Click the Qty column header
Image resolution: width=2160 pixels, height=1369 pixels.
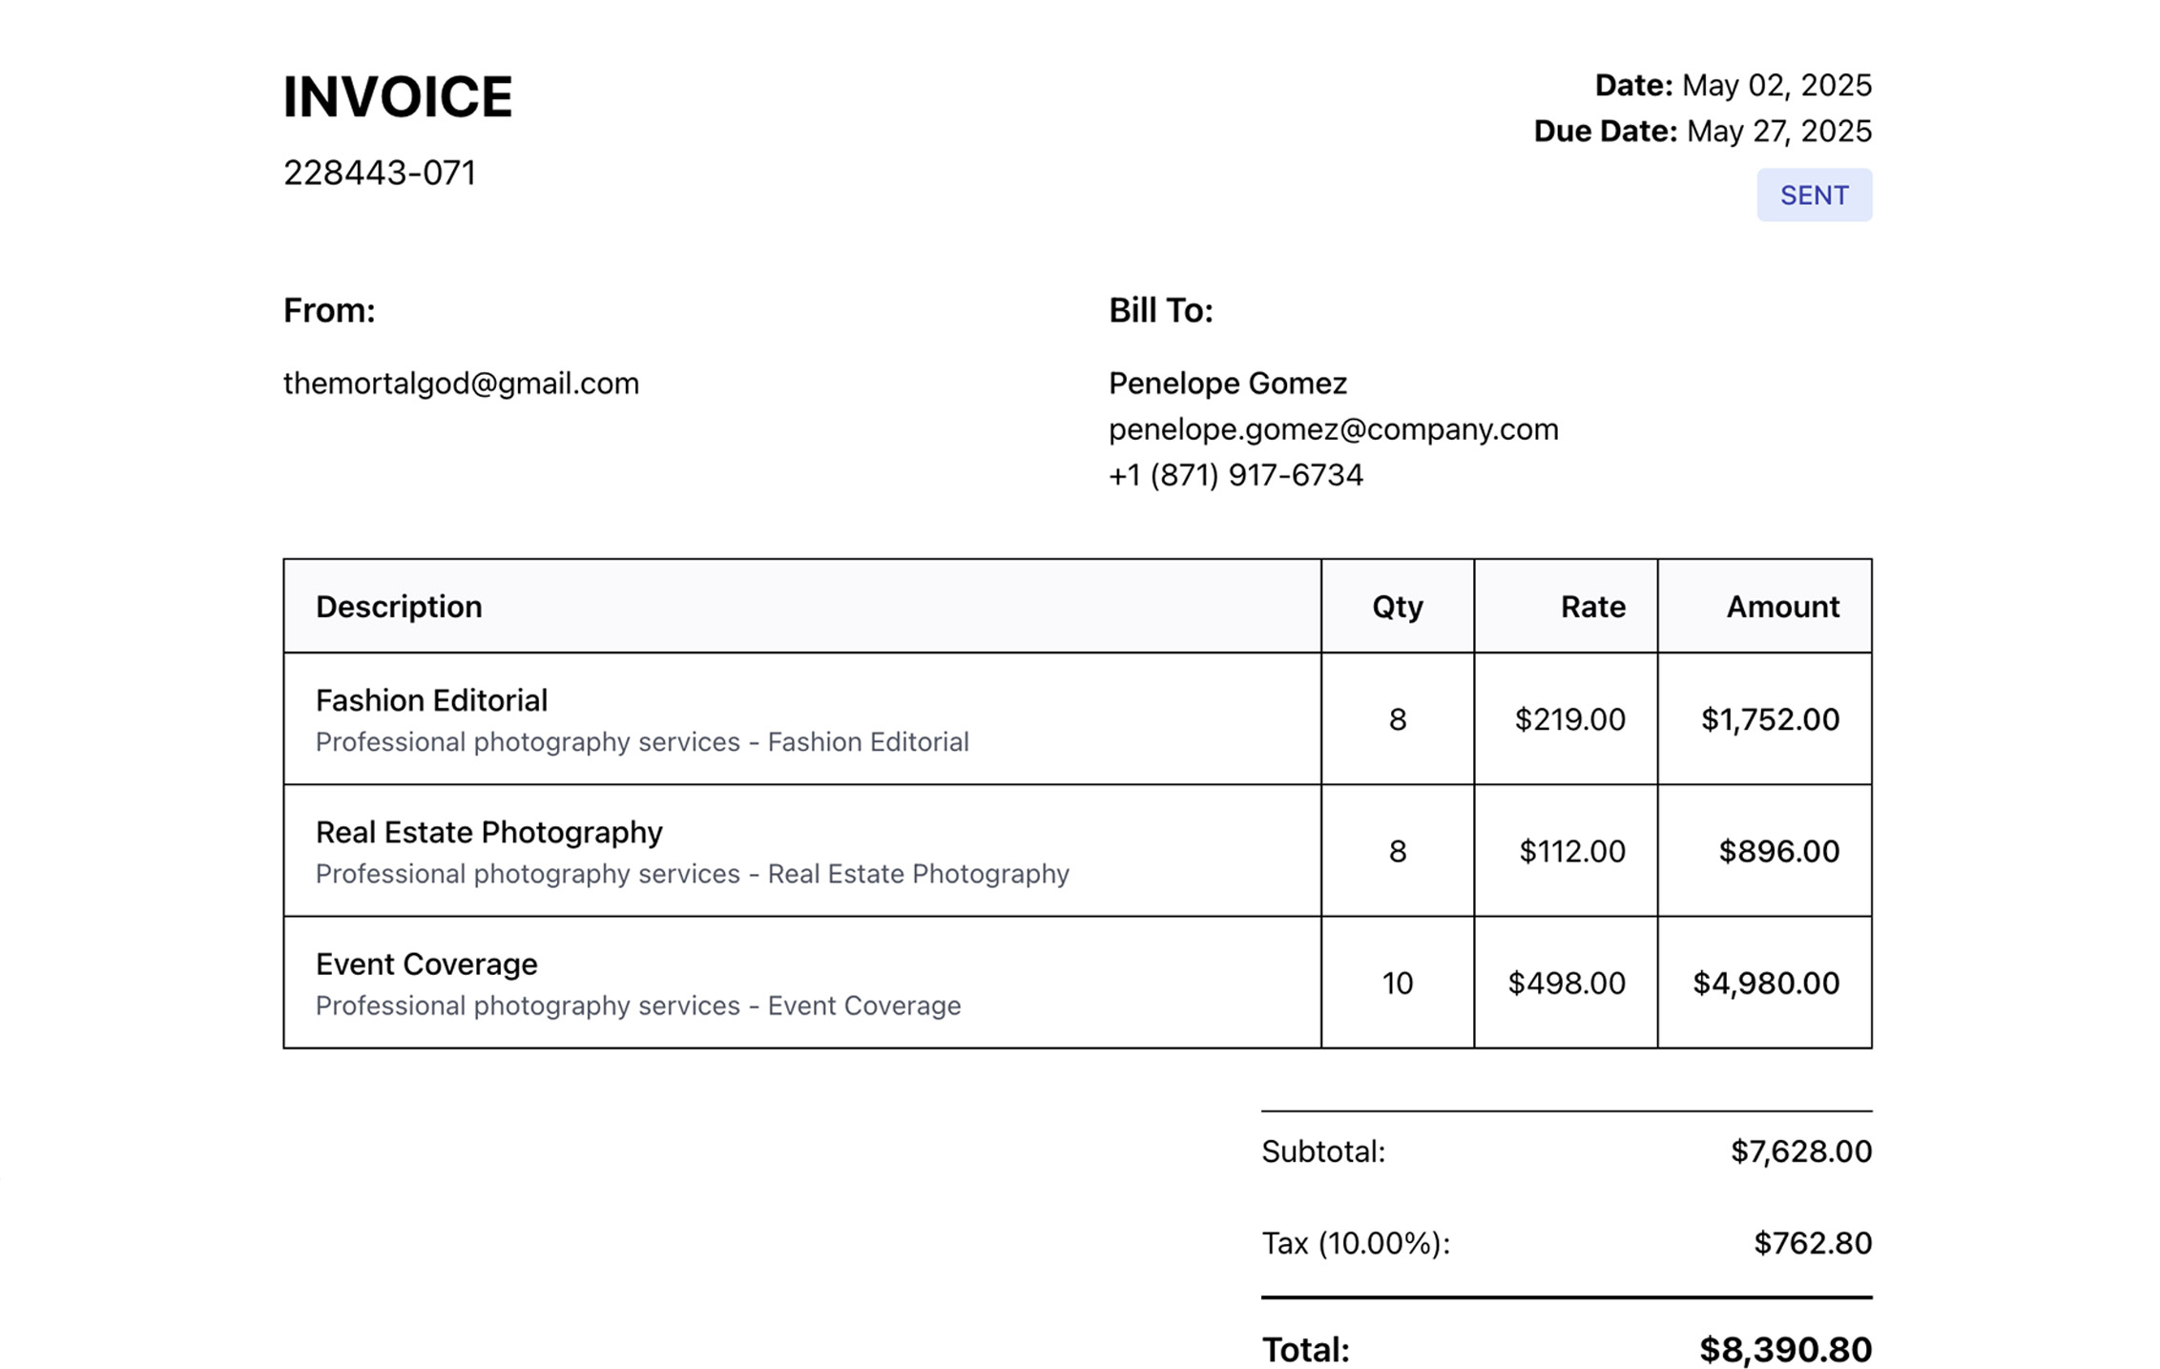click(x=1397, y=607)
